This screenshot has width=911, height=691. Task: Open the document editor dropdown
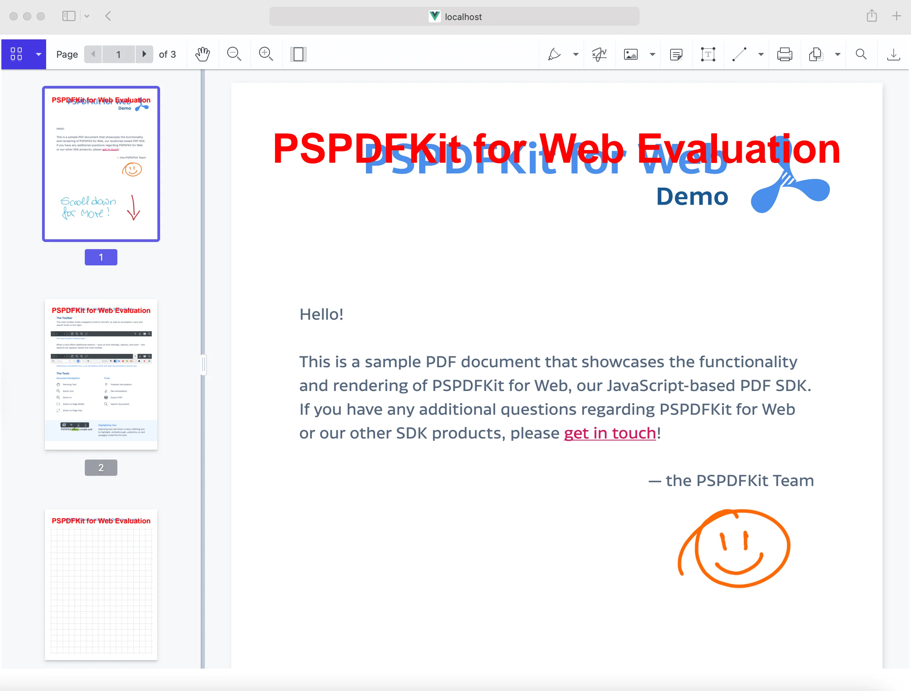pyautogui.click(x=838, y=54)
